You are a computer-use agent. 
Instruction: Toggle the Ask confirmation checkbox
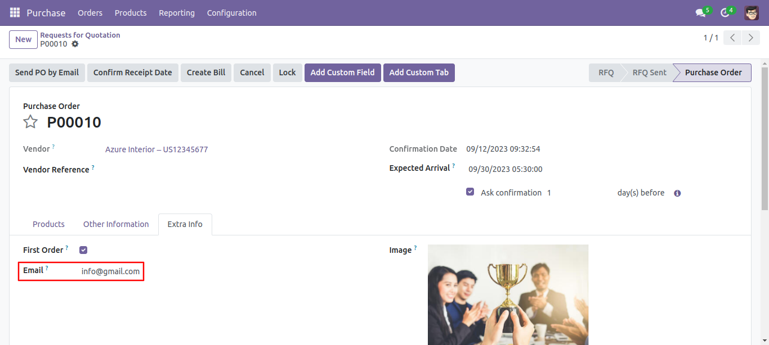(x=470, y=192)
